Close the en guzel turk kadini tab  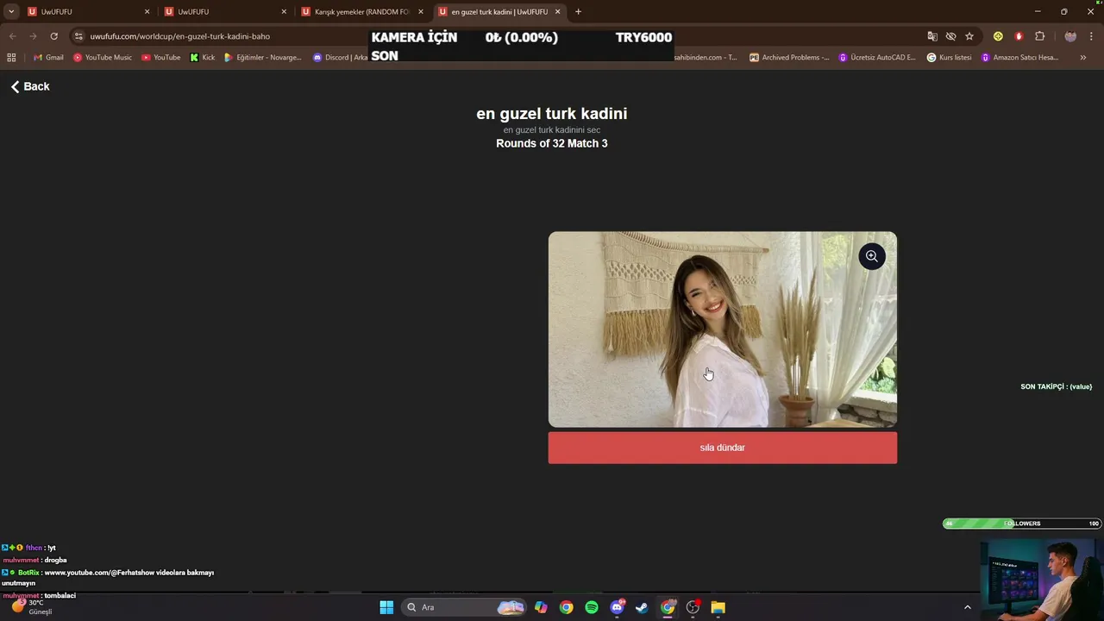(x=557, y=12)
